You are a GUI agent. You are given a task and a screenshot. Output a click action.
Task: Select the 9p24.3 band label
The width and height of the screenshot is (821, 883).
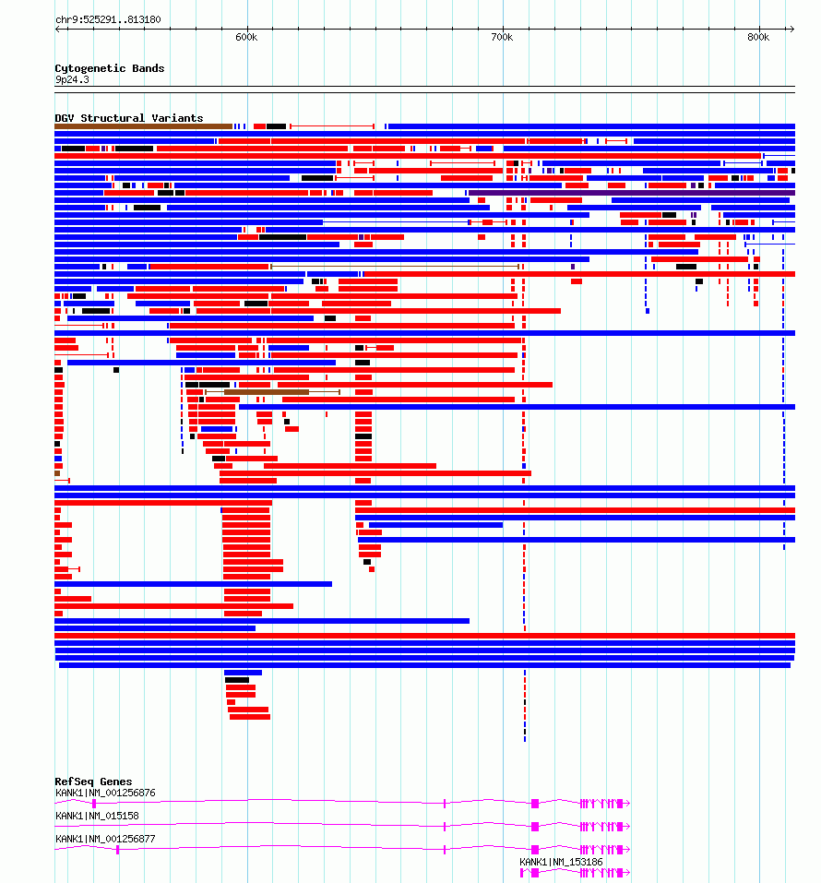pos(72,79)
